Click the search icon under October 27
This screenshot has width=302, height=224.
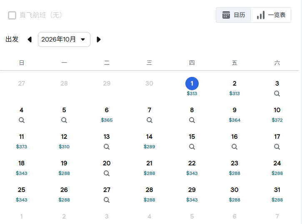[x=107, y=200]
